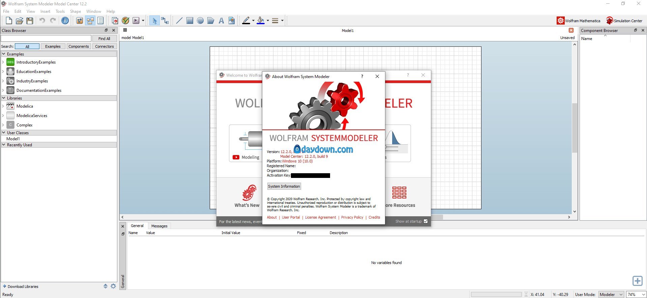Simulate the model with the play icon

pyautogui.click(x=136, y=21)
